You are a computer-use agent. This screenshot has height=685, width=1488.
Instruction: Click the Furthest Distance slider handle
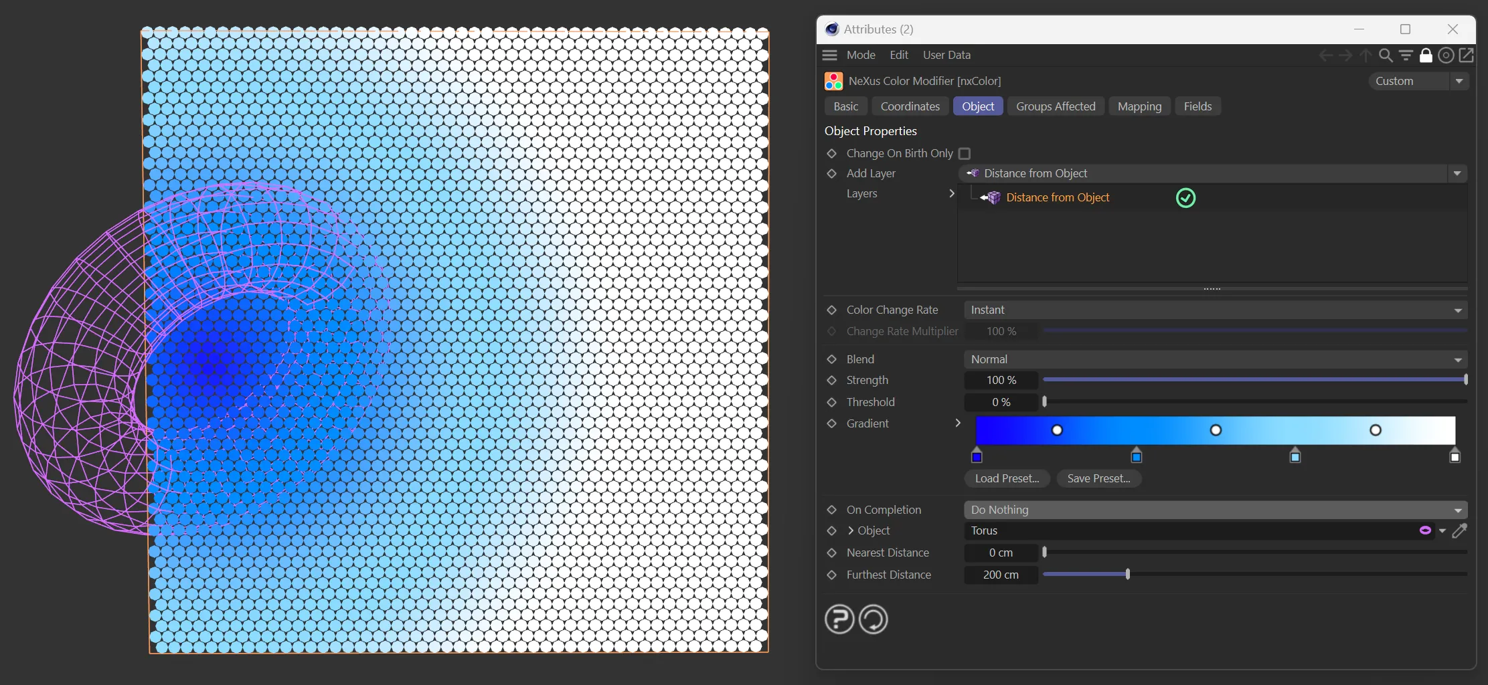(x=1128, y=574)
